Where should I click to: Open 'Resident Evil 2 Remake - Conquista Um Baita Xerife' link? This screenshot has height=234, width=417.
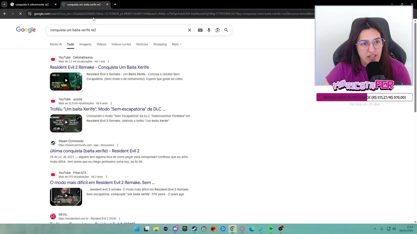click(99, 67)
